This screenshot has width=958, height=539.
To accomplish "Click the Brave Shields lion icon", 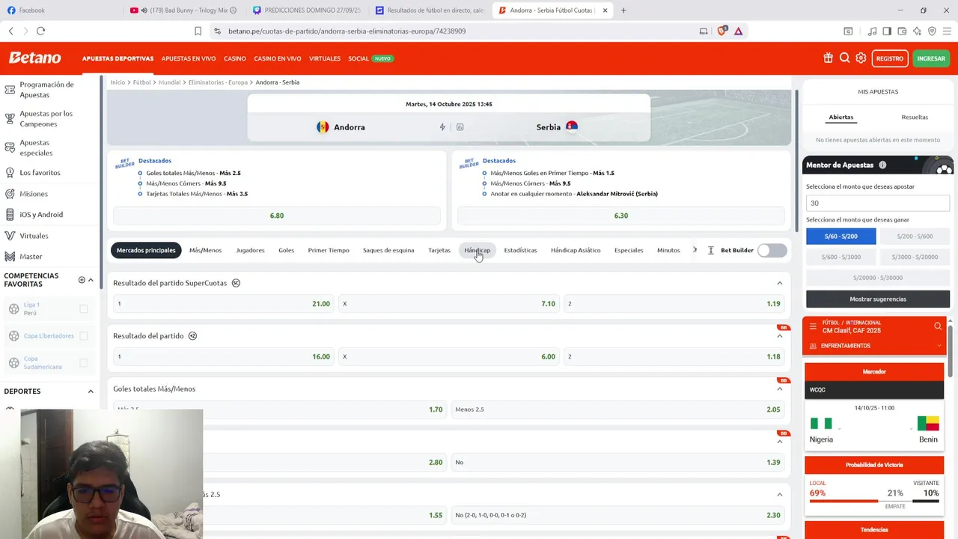I will (721, 31).
